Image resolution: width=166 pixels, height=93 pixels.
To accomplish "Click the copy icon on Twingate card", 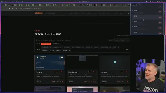I will point(57,82).
